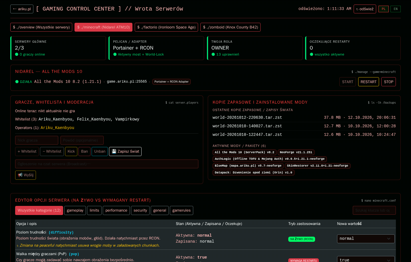Screen dimensions: 411x262
Task: Filter options by the performance category
Action: tap(116, 210)
